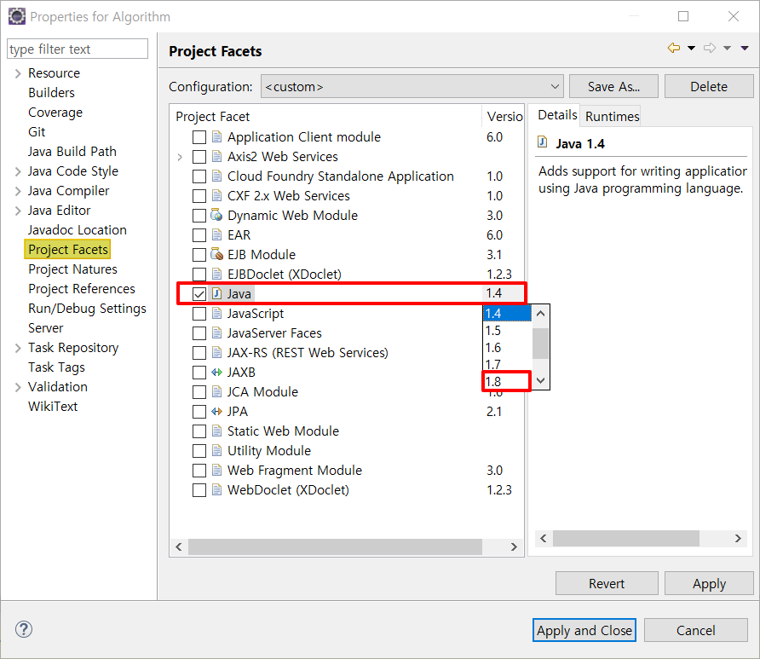Viewport: 760px width, 659px height.
Task: Click the JCA Module document icon
Action: tap(216, 391)
